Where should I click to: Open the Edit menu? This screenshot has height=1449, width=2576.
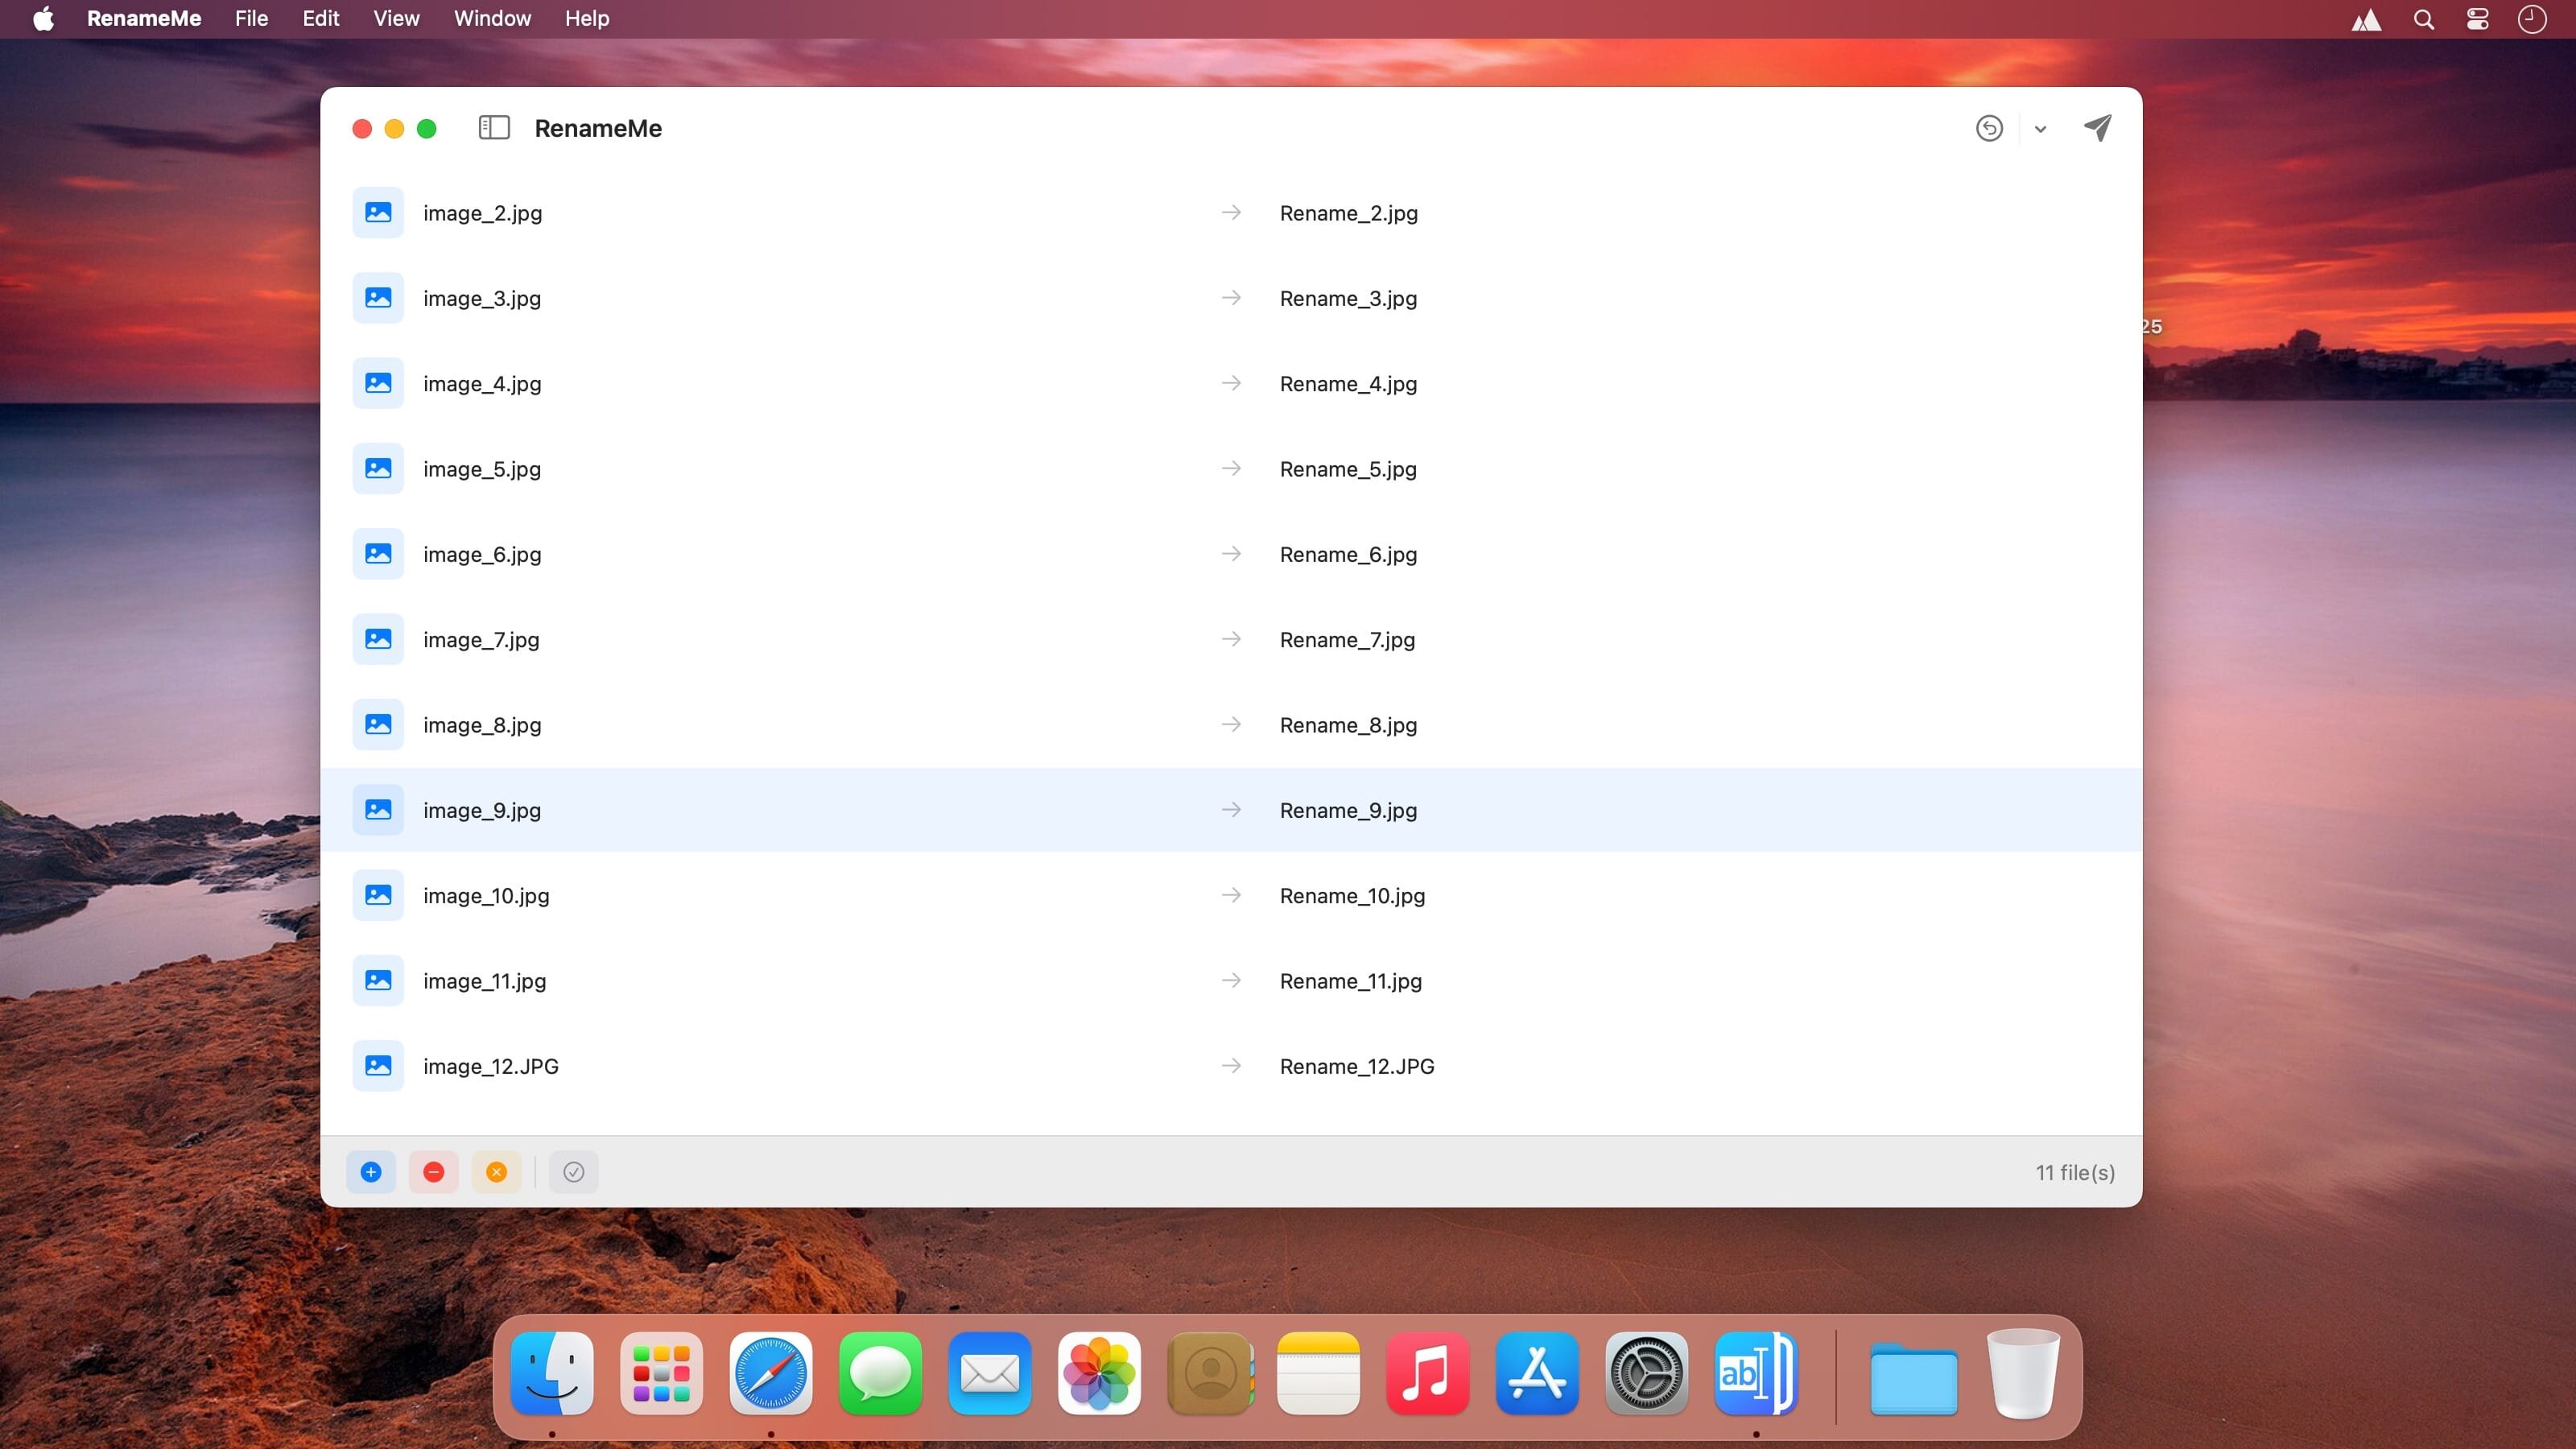point(320,18)
